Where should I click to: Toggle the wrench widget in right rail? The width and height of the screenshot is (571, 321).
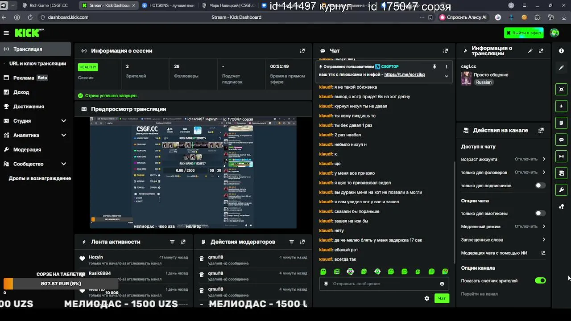pyautogui.click(x=561, y=190)
